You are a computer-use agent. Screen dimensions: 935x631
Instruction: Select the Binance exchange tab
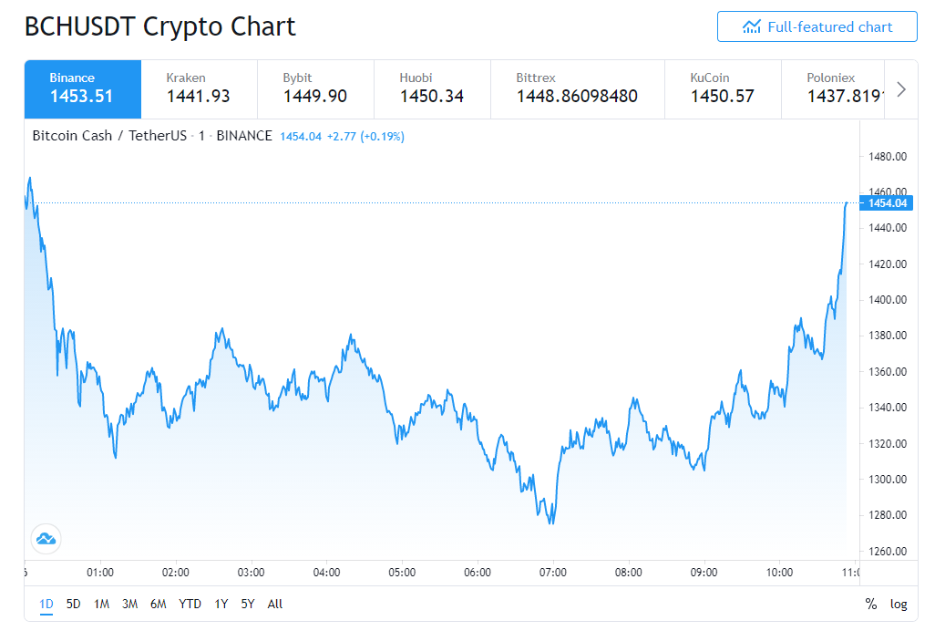point(83,89)
